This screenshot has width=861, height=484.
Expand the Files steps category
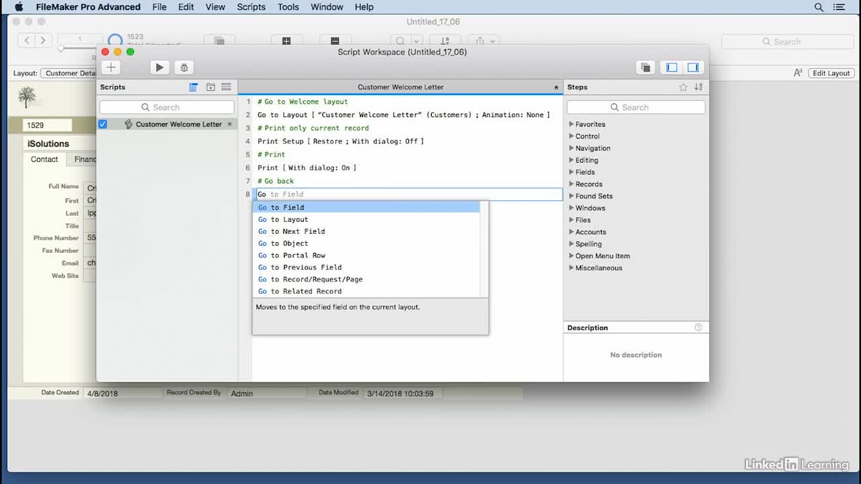tap(572, 220)
